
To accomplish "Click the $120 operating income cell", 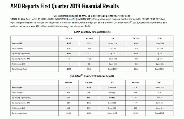I will tap(89, 58).
